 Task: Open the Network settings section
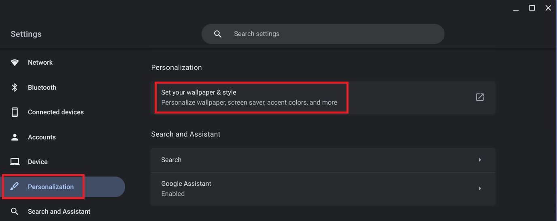pos(40,63)
